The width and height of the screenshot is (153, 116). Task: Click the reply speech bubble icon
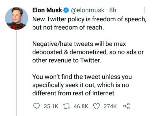point(36,106)
